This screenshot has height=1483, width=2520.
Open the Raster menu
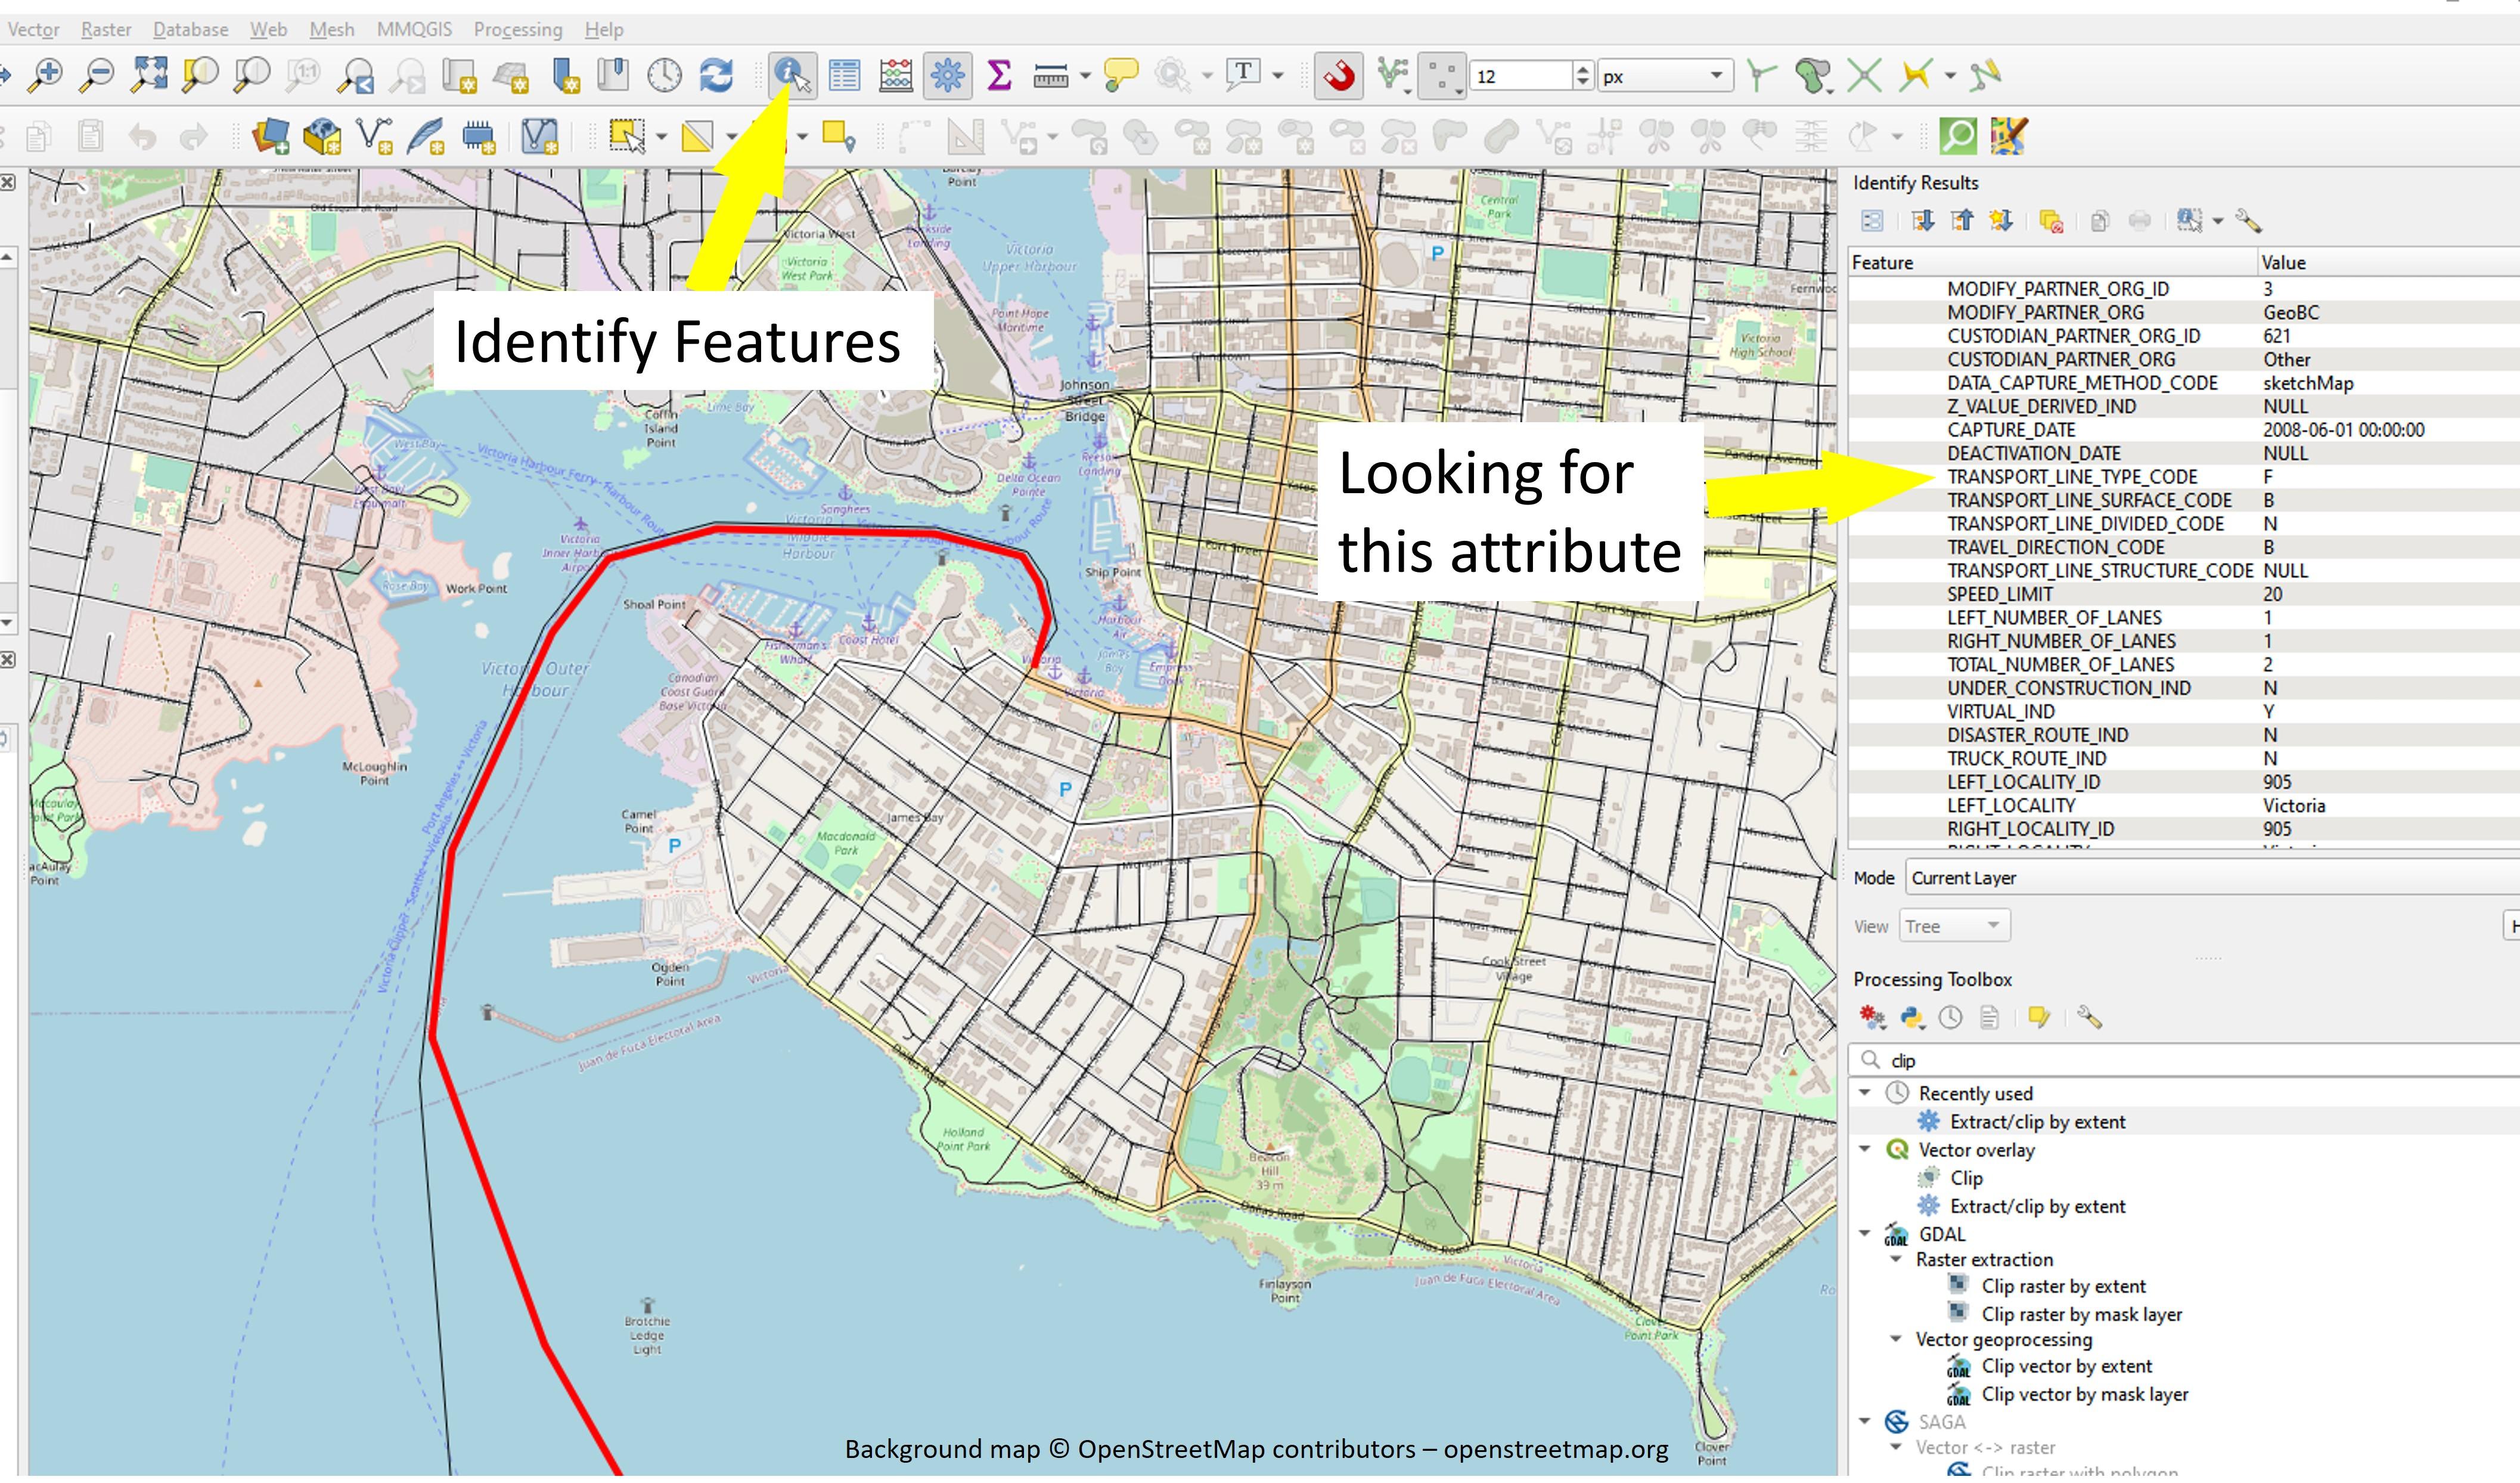(105, 29)
